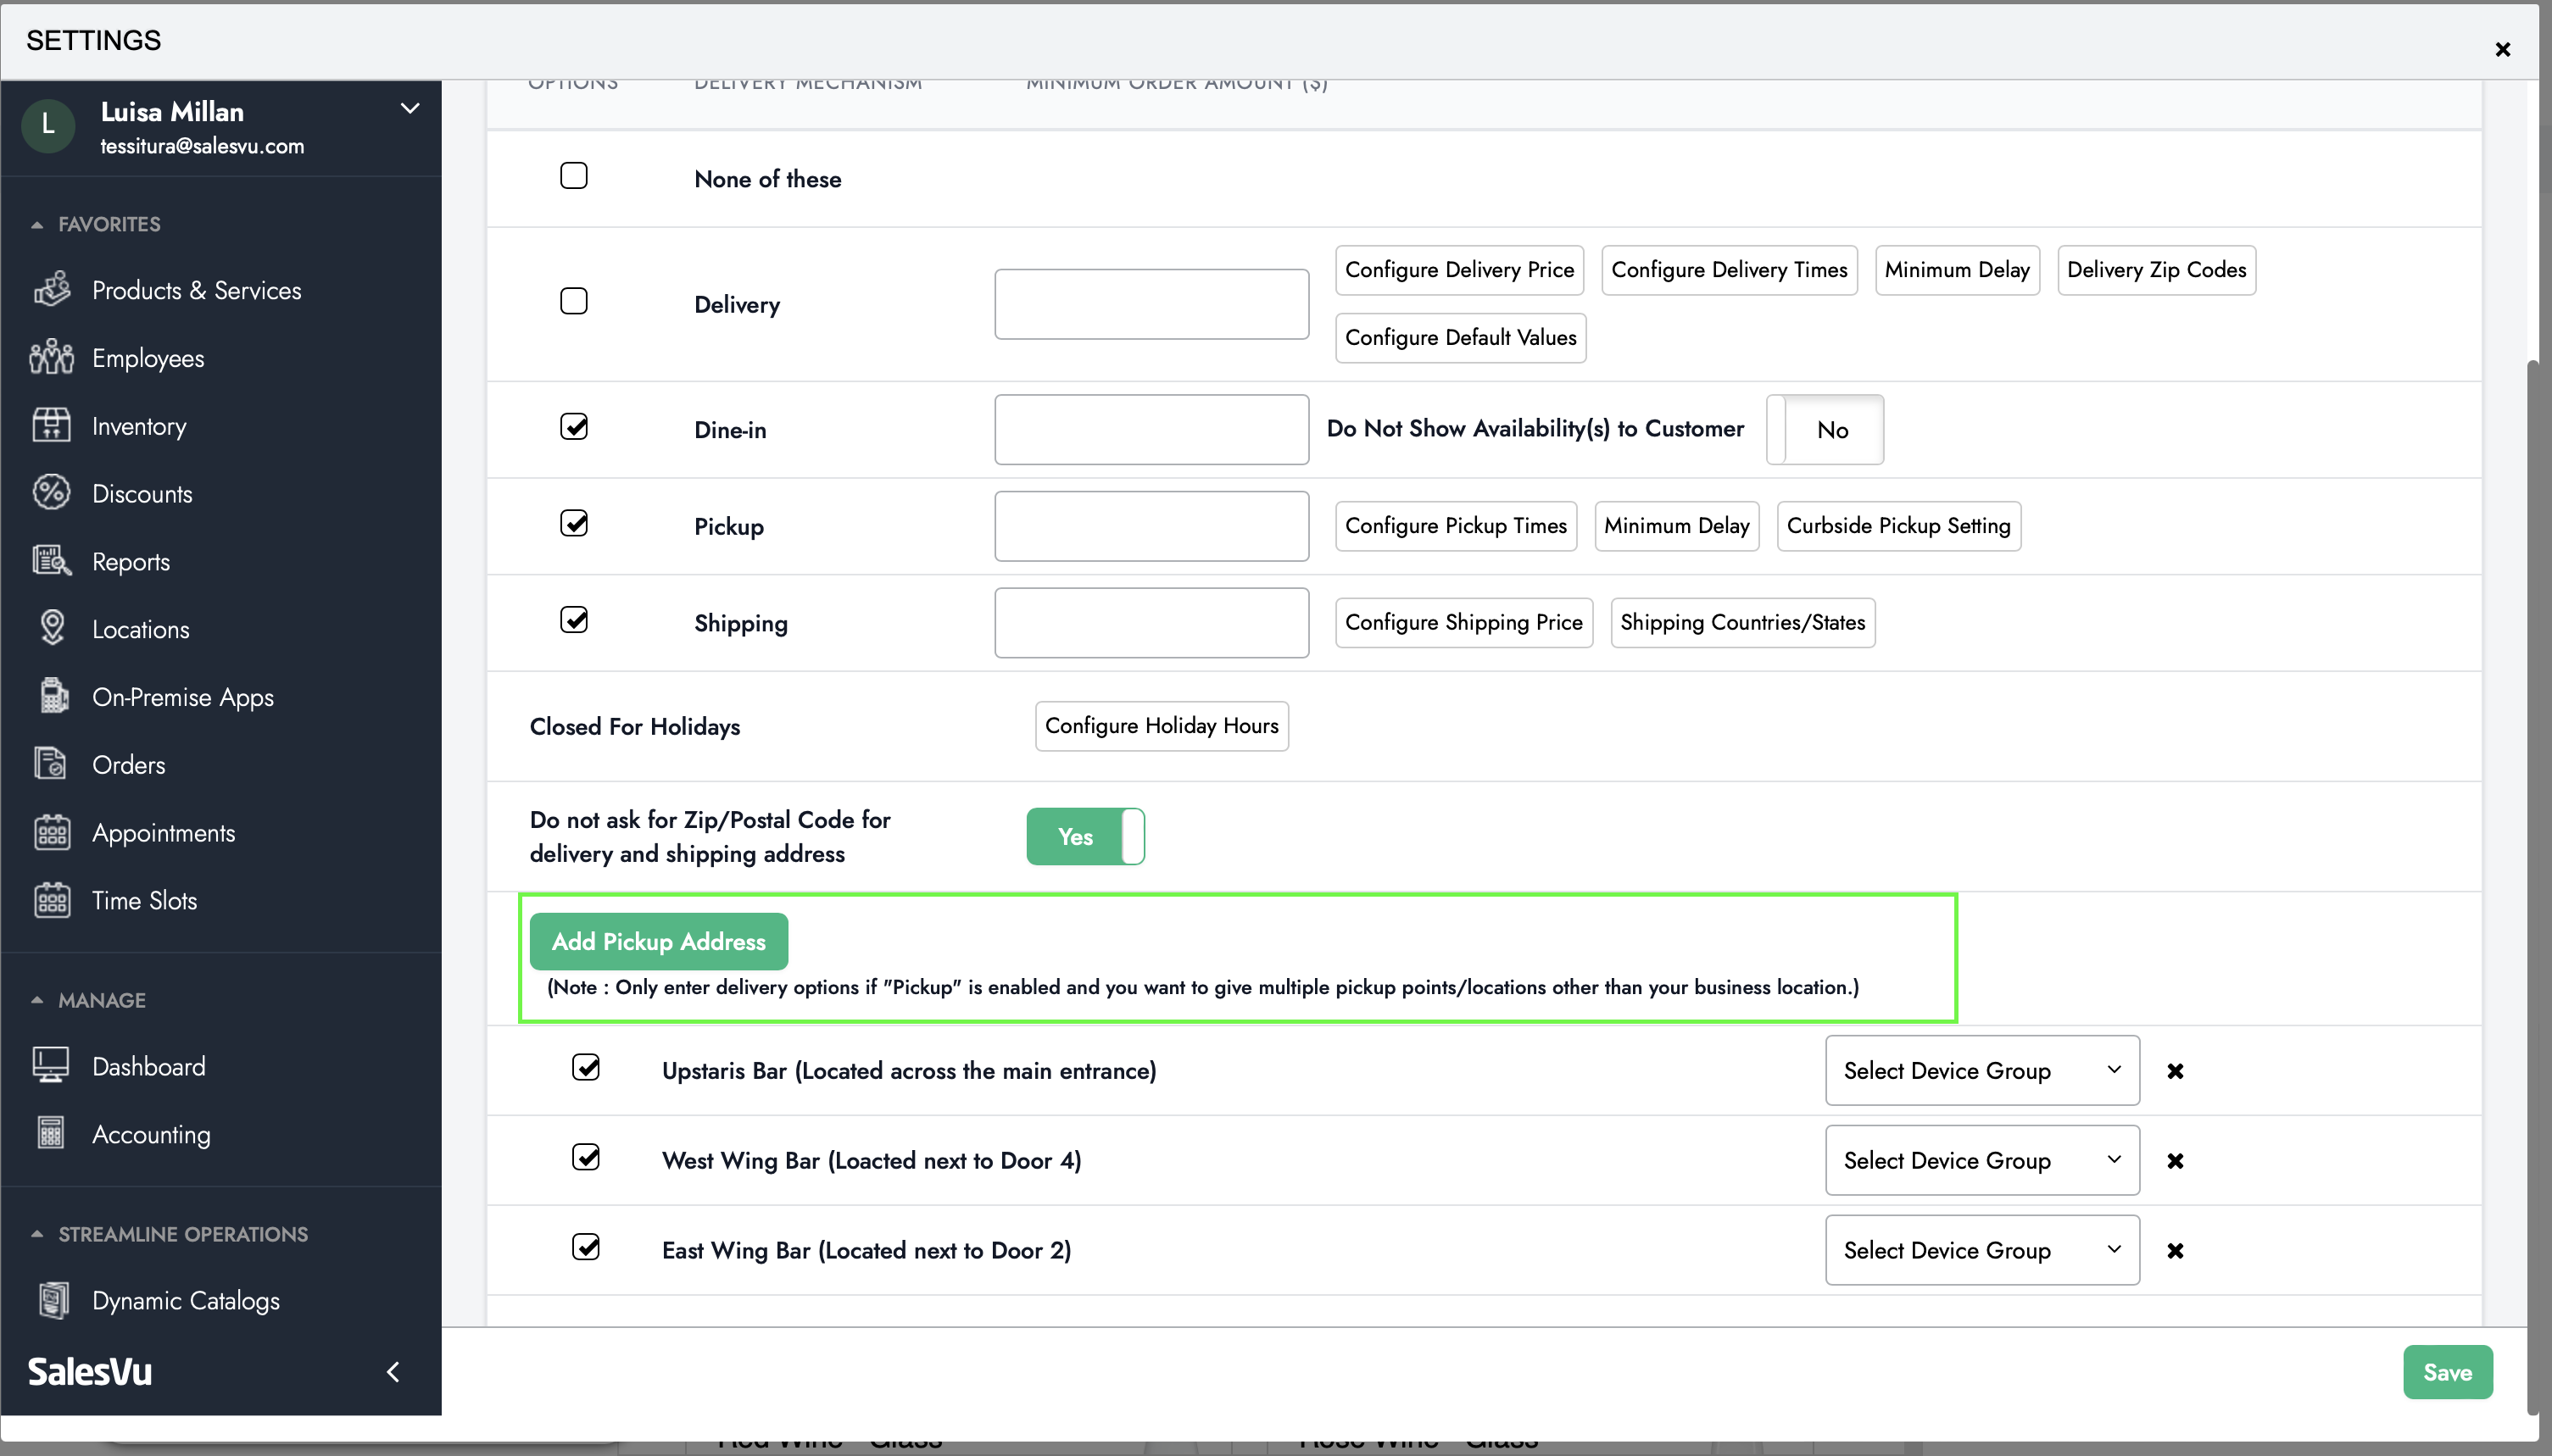Viewport: 2552px width, 1456px height.
Task: Enable the Pickup checkbox
Action: (x=575, y=524)
